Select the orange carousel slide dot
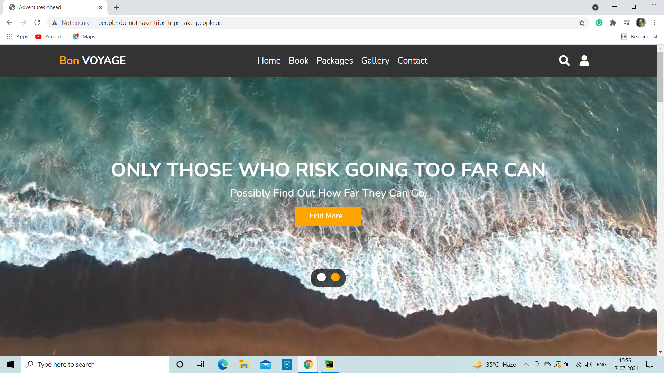The height and width of the screenshot is (373, 664). [335, 277]
